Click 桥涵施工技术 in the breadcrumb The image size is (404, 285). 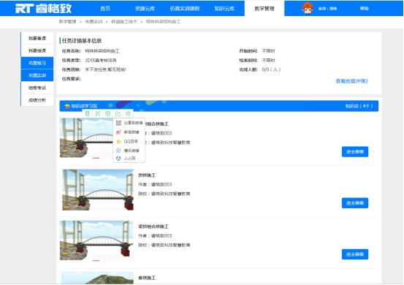point(124,22)
